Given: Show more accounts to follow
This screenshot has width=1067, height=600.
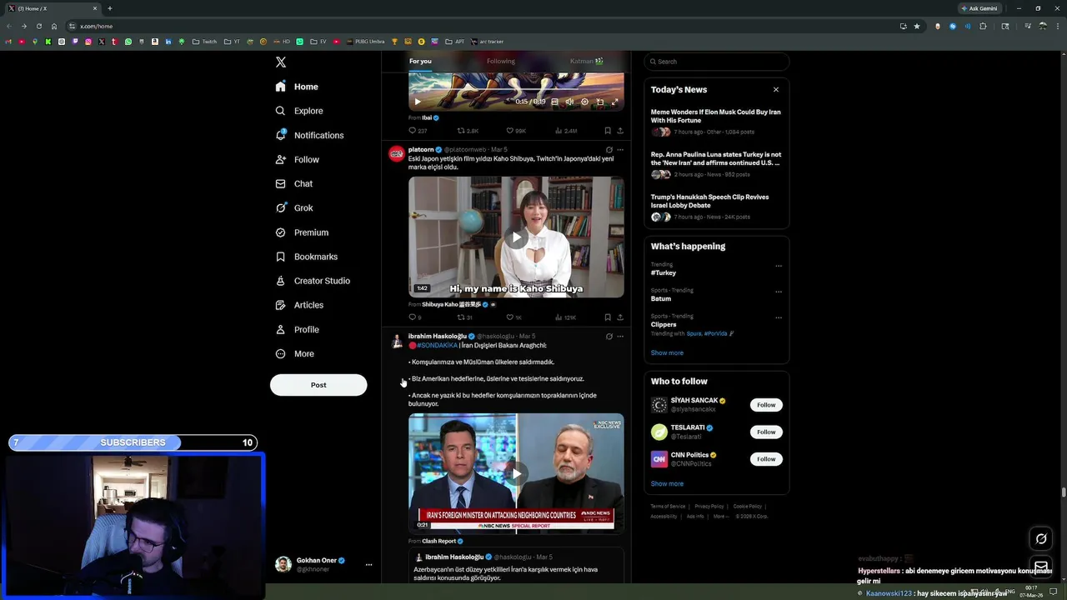Looking at the screenshot, I should (x=667, y=484).
